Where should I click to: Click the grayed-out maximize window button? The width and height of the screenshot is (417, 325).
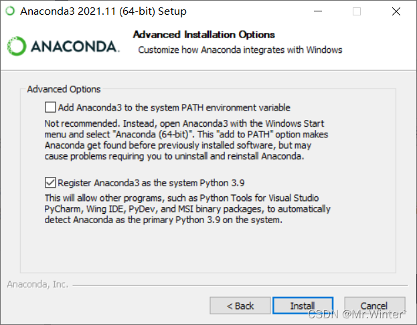(x=357, y=11)
